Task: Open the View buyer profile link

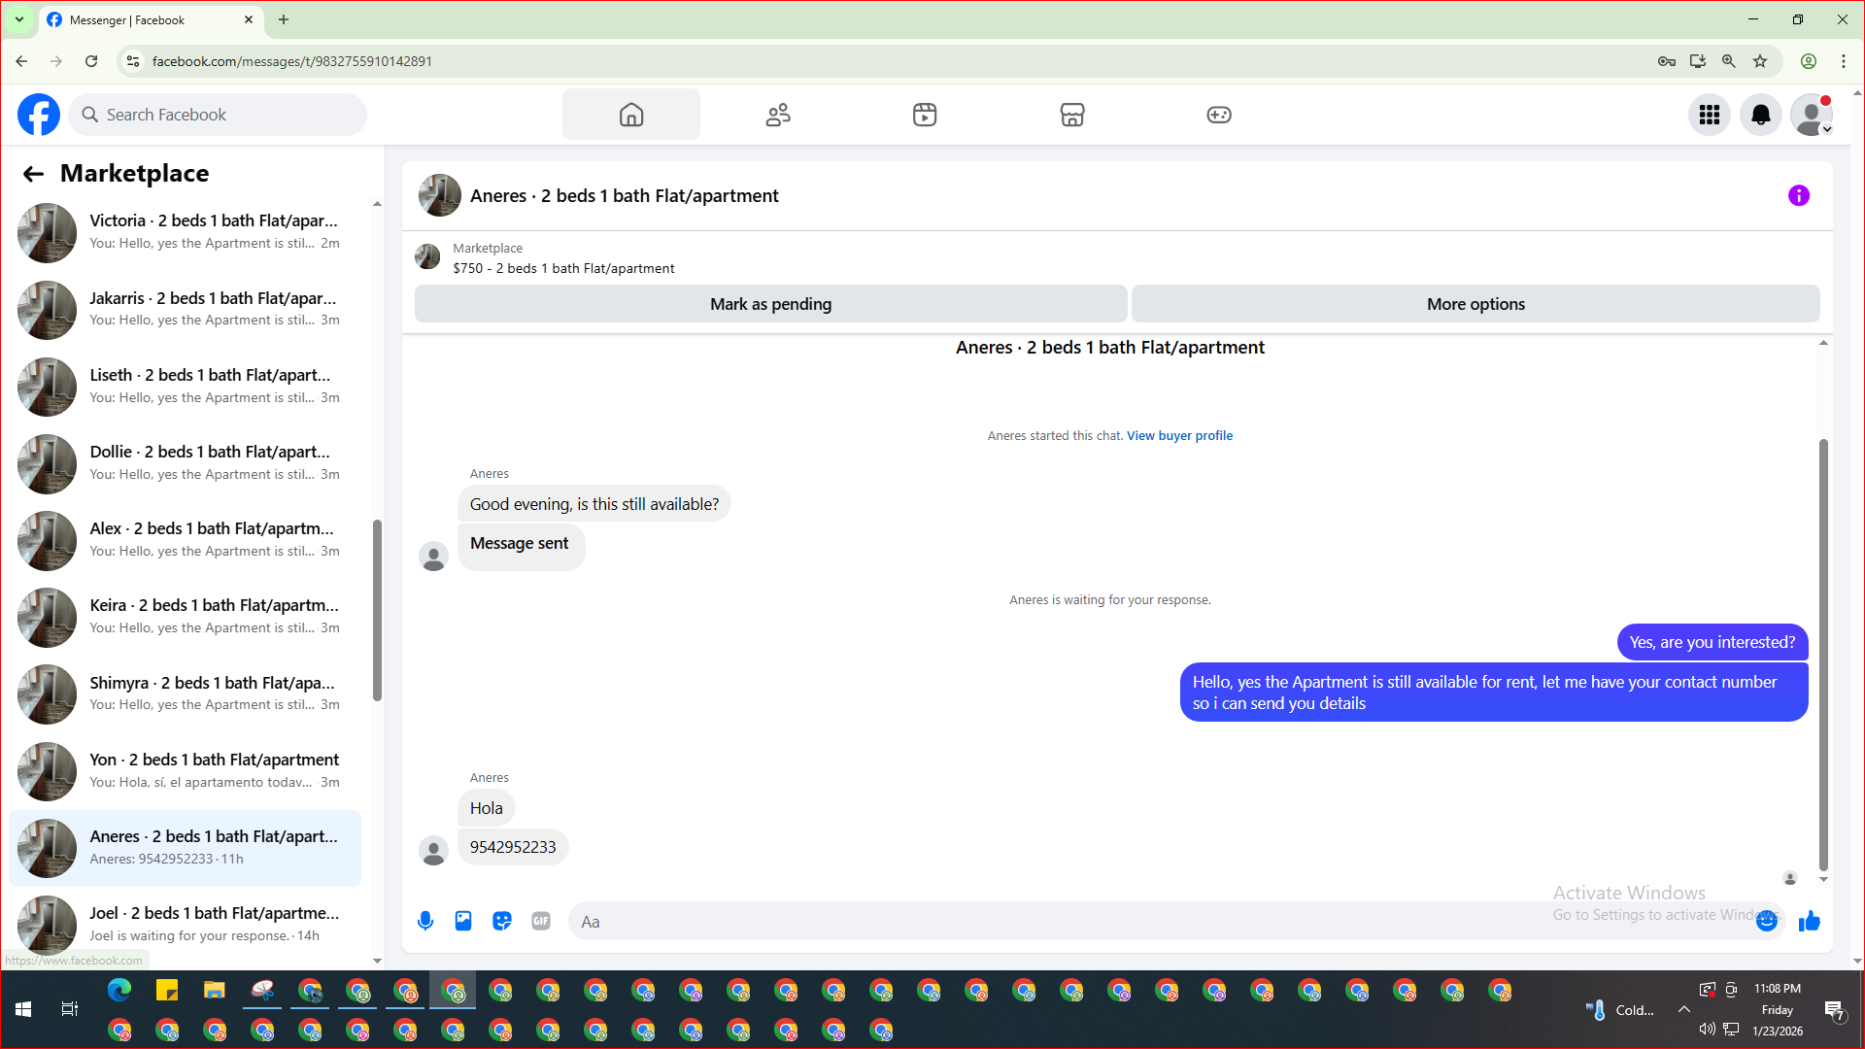Action: (x=1179, y=435)
